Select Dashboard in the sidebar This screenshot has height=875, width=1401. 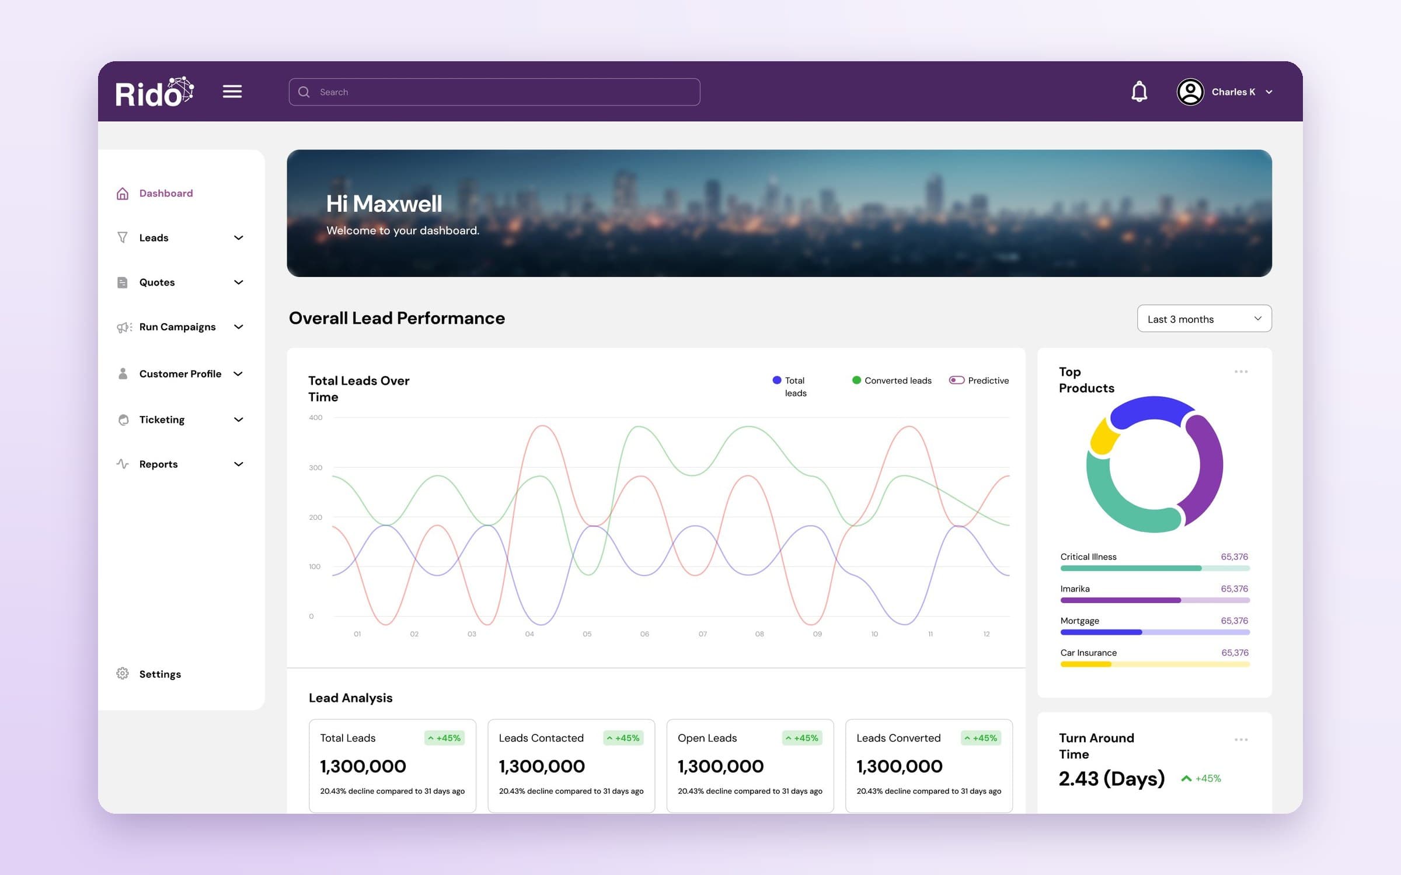[x=166, y=193]
